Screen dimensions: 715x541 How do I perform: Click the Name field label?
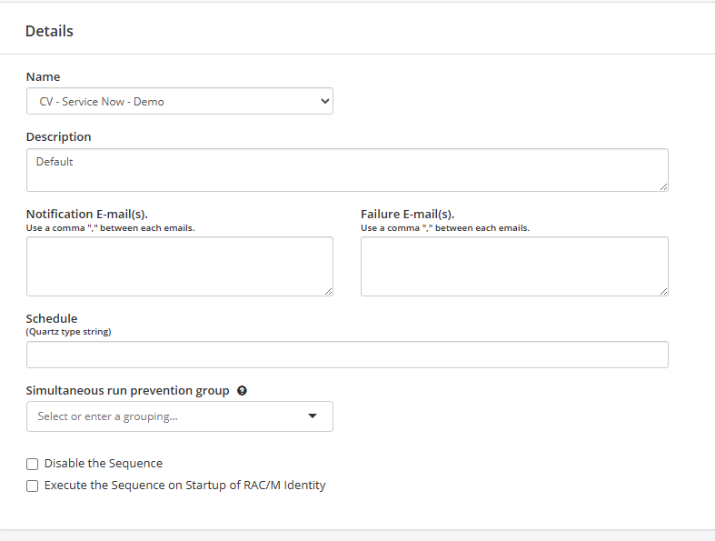pos(43,77)
